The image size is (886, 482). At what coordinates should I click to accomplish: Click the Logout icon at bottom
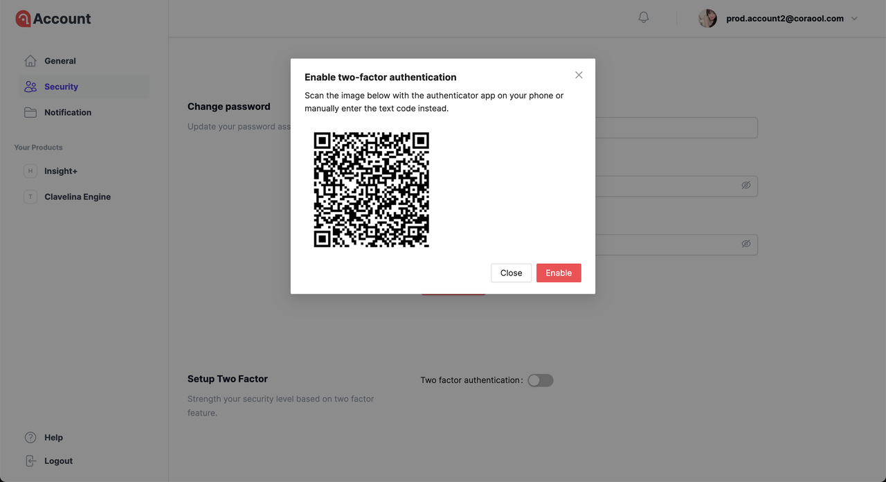coord(30,461)
